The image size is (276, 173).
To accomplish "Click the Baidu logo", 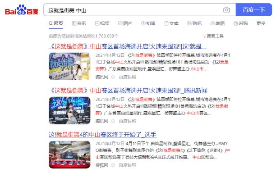I will click(x=22, y=10).
